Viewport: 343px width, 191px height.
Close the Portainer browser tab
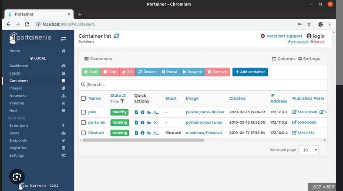pos(69,14)
